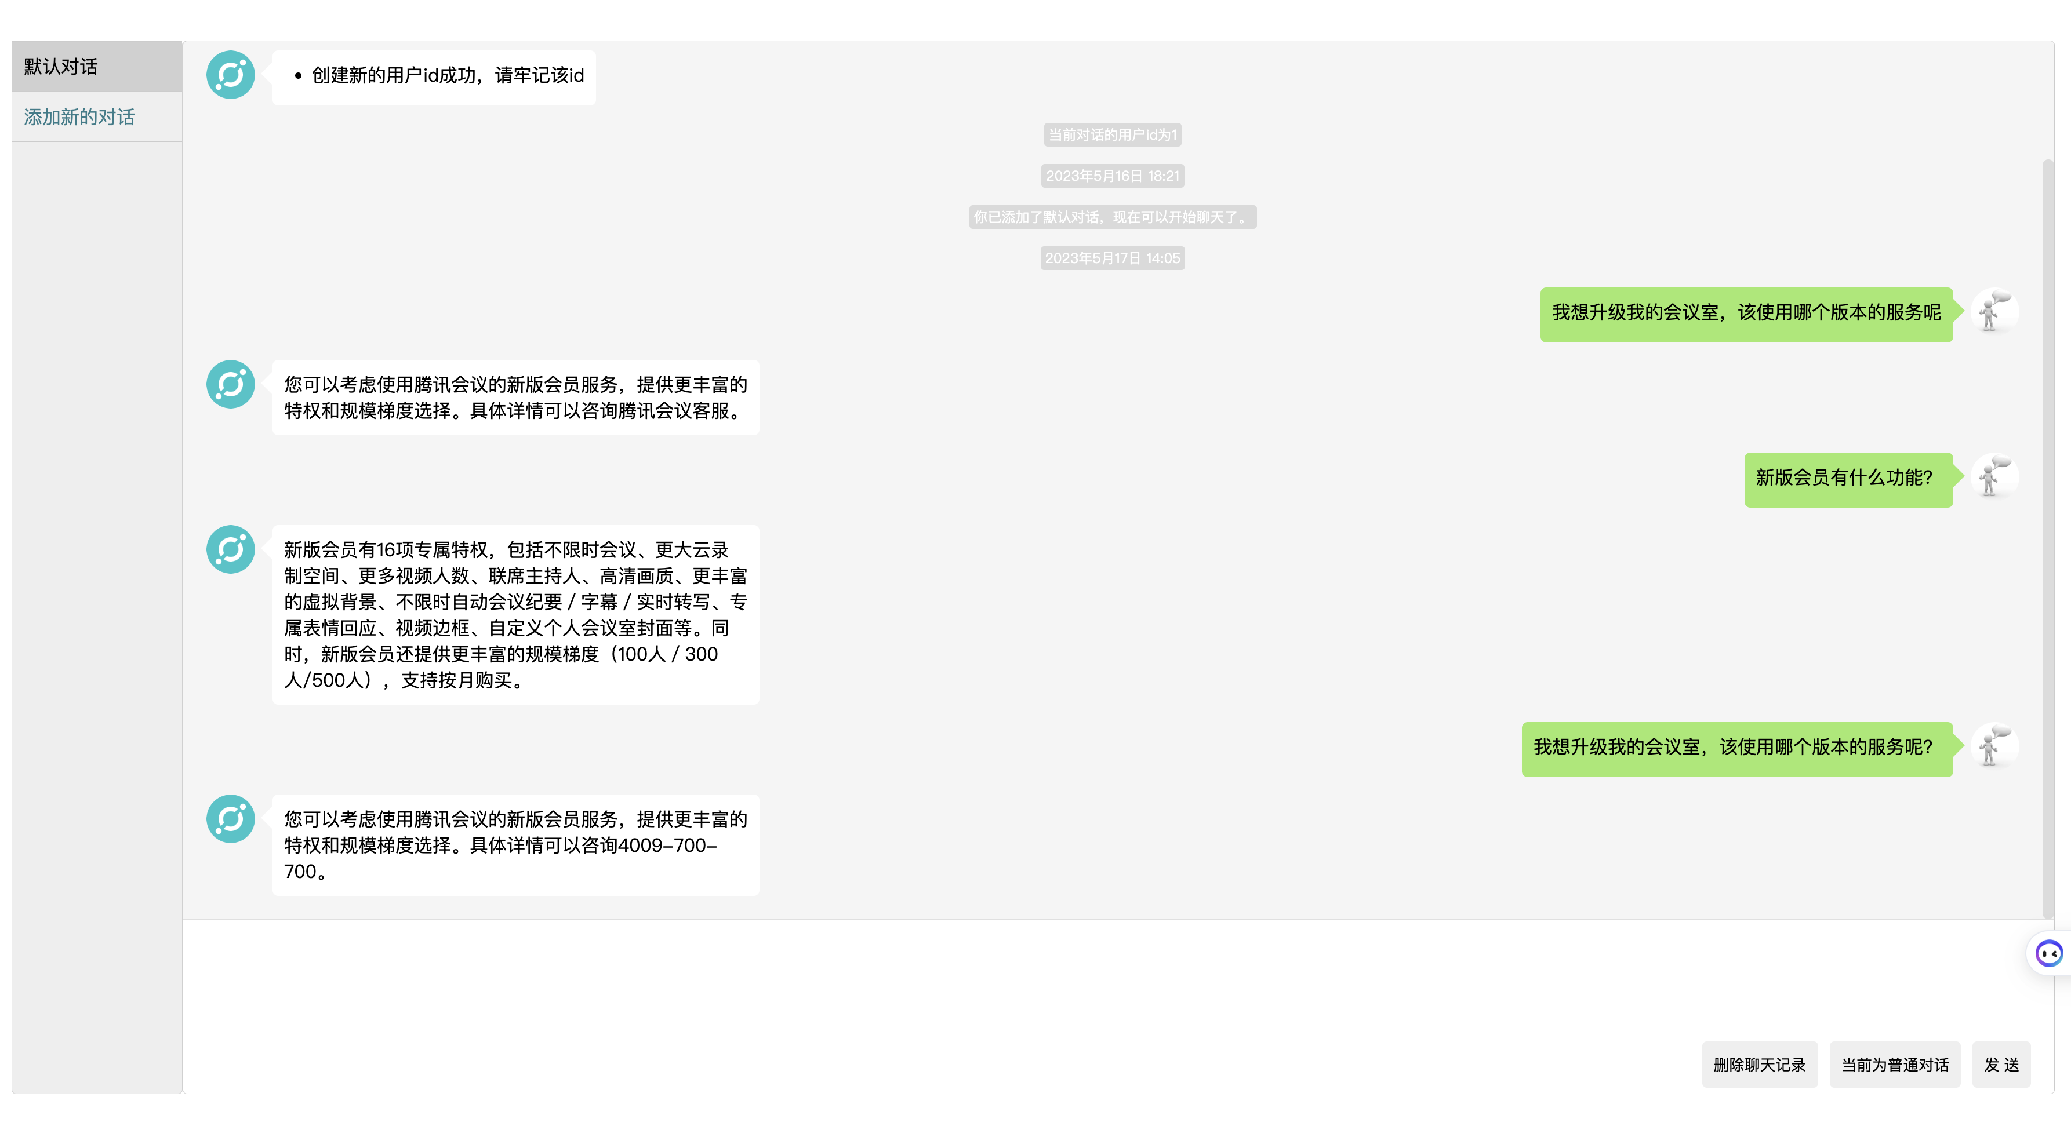This screenshot has width=2071, height=1137.
Task: Toggle the 当前为普通对话 mode button
Action: 1895,1065
